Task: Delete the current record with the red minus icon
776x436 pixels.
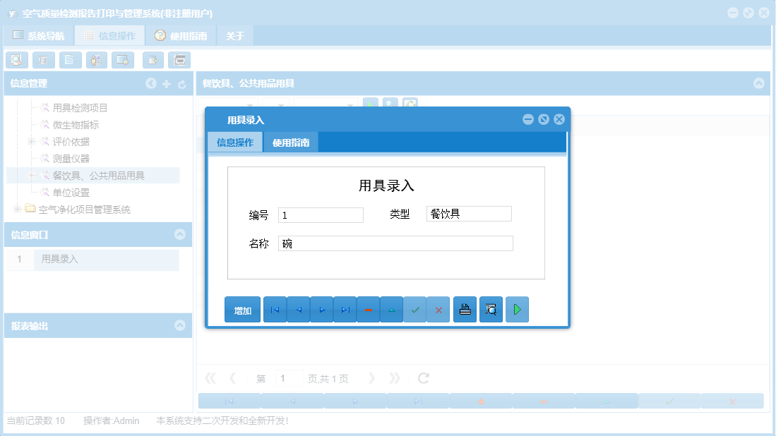Action: (x=368, y=309)
